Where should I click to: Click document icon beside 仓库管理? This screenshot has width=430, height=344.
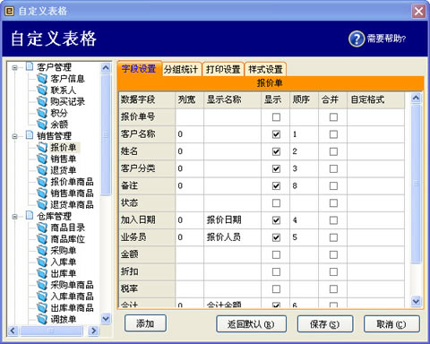[30, 215]
